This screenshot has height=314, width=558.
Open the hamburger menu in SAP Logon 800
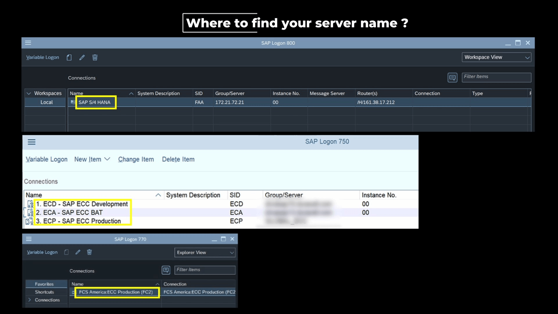[28, 42]
